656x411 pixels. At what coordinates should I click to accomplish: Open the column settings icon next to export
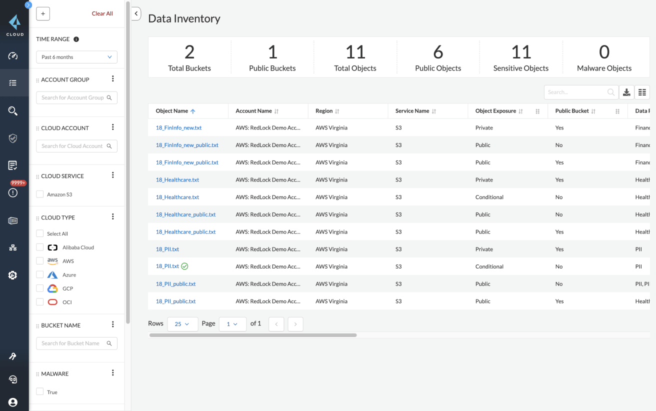pos(642,92)
